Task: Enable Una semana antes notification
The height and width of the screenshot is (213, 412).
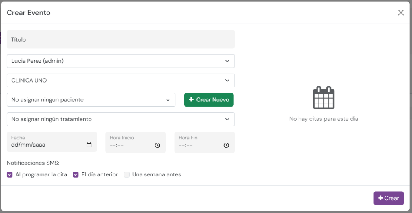Action: [x=127, y=175]
